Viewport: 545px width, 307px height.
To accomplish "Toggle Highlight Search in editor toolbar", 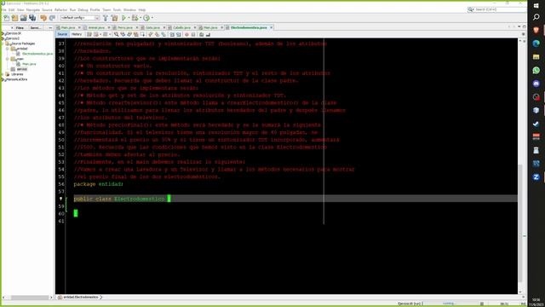I will [x=135, y=34].
